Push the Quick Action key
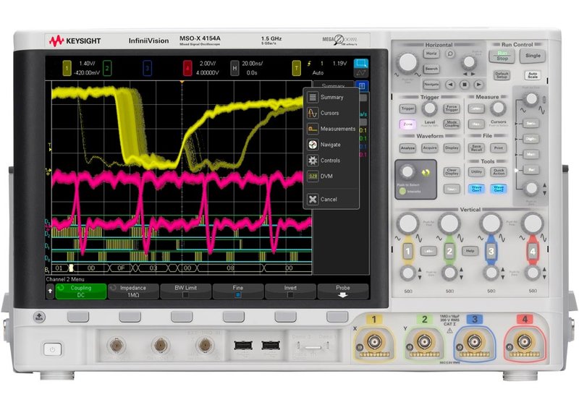 coord(499,172)
